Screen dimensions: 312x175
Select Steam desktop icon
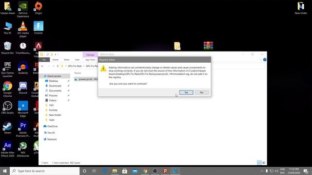8,127
